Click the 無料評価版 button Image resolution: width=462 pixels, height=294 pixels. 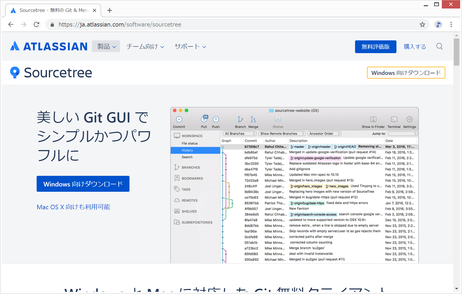pos(375,47)
